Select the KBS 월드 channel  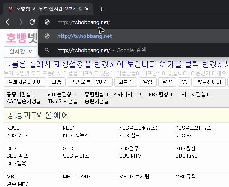tap(130, 135)
